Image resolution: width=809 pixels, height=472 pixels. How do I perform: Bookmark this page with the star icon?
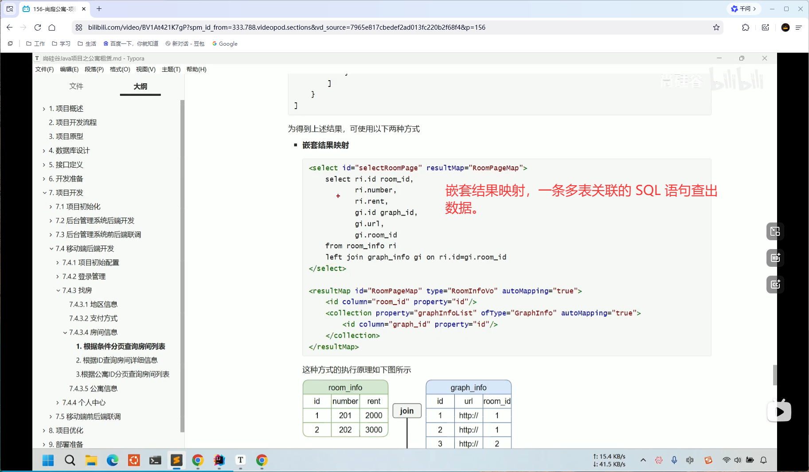point(716,27)
